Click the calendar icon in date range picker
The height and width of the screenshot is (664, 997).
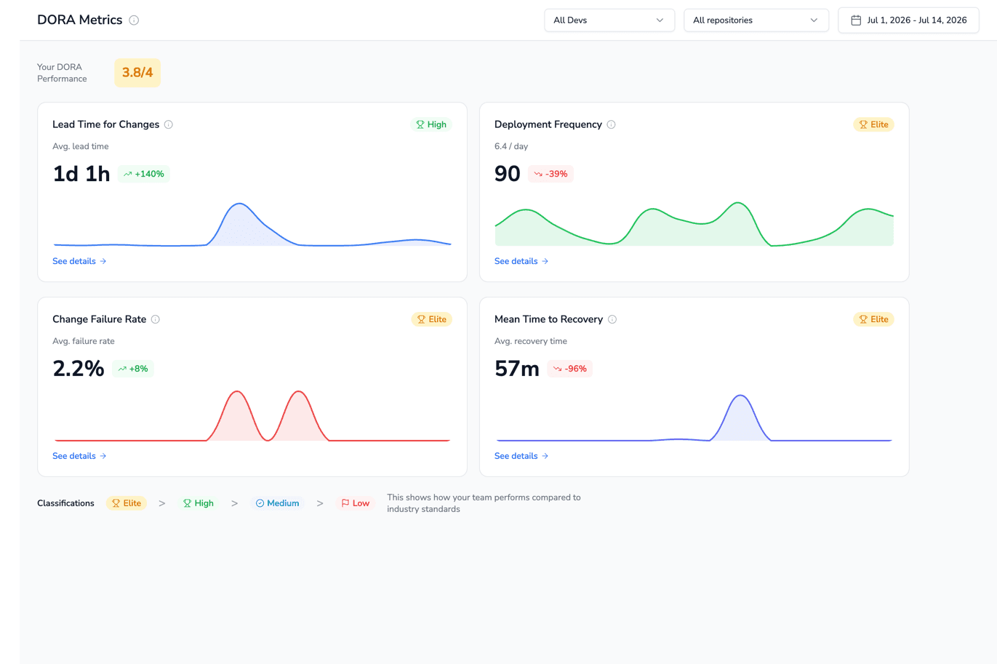[856, 20]
